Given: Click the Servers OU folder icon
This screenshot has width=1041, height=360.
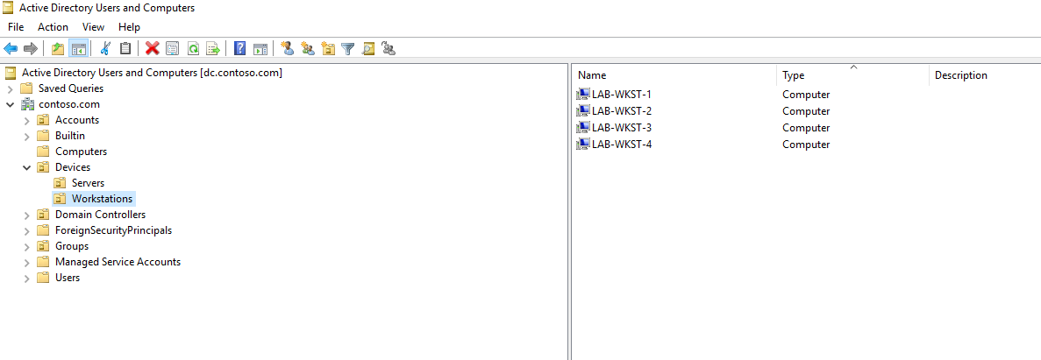Looking at the screenshot, I should pos(61,182).
